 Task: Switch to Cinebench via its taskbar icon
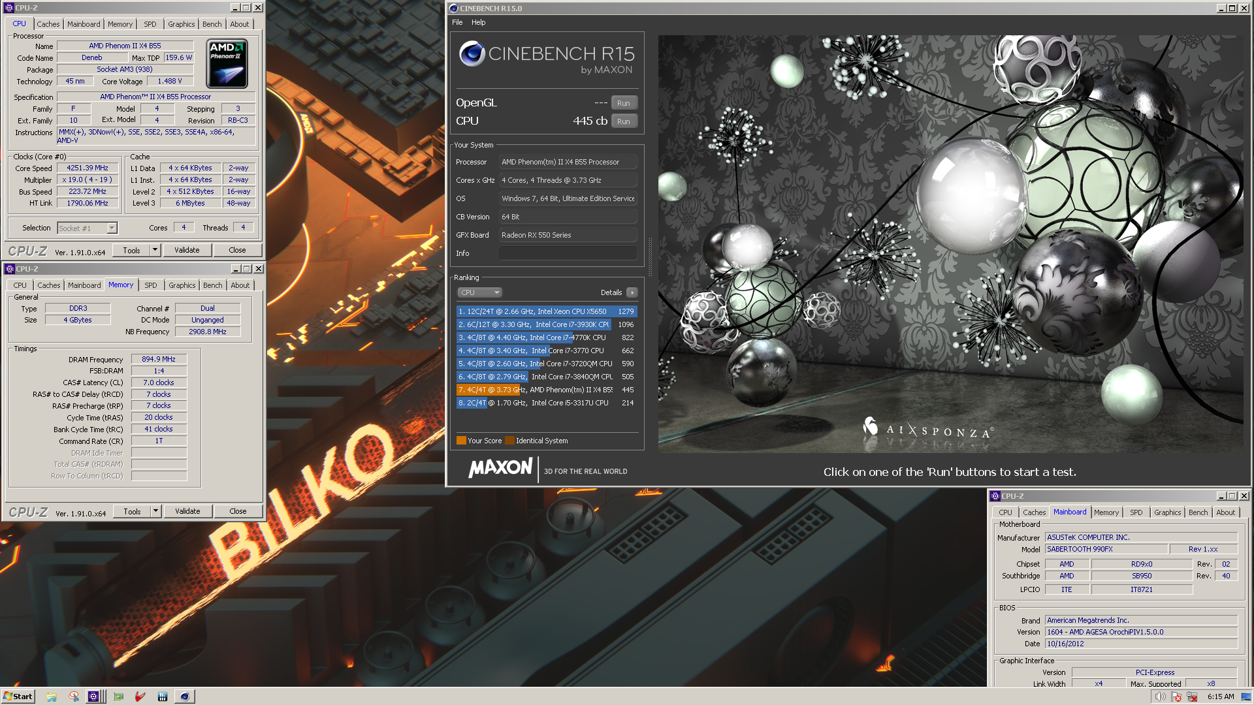click(185, 697)
